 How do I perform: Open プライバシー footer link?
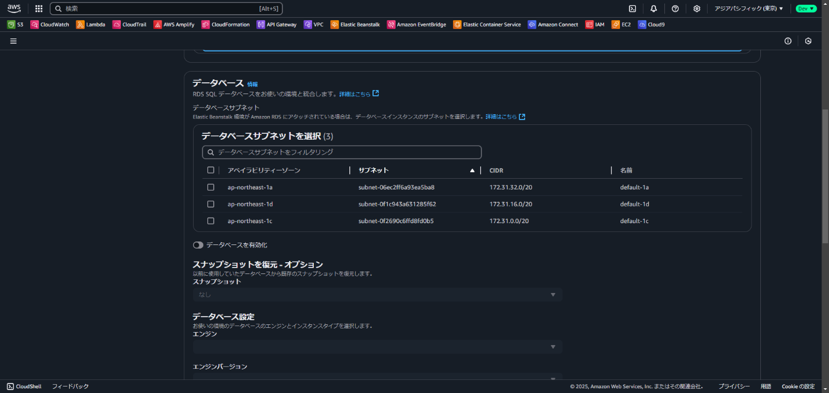[734, 386]
